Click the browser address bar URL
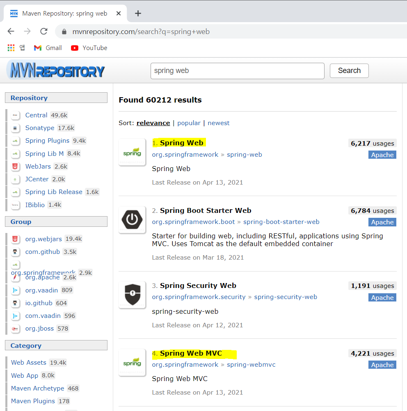The width and height of the screenshot is (407, 411). tap(141, 32)
